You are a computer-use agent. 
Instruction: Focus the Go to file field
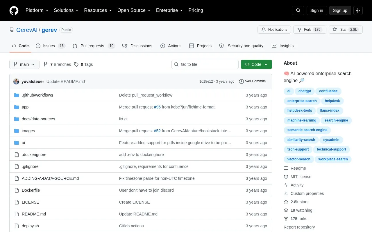tap(205, 64)
